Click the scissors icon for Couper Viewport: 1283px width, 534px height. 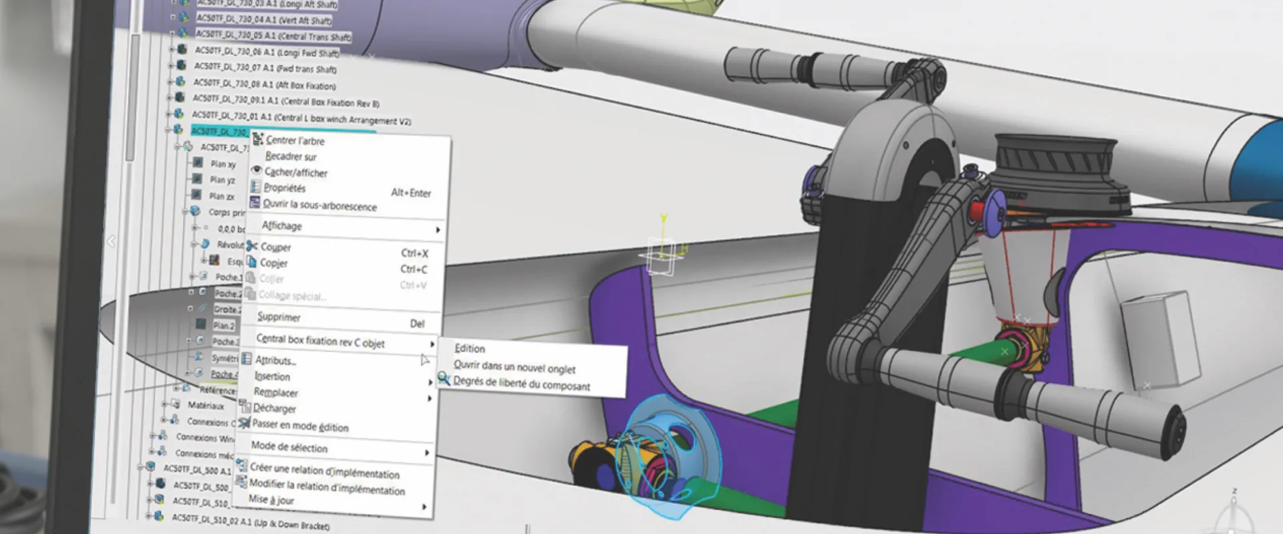pos(252,246)
